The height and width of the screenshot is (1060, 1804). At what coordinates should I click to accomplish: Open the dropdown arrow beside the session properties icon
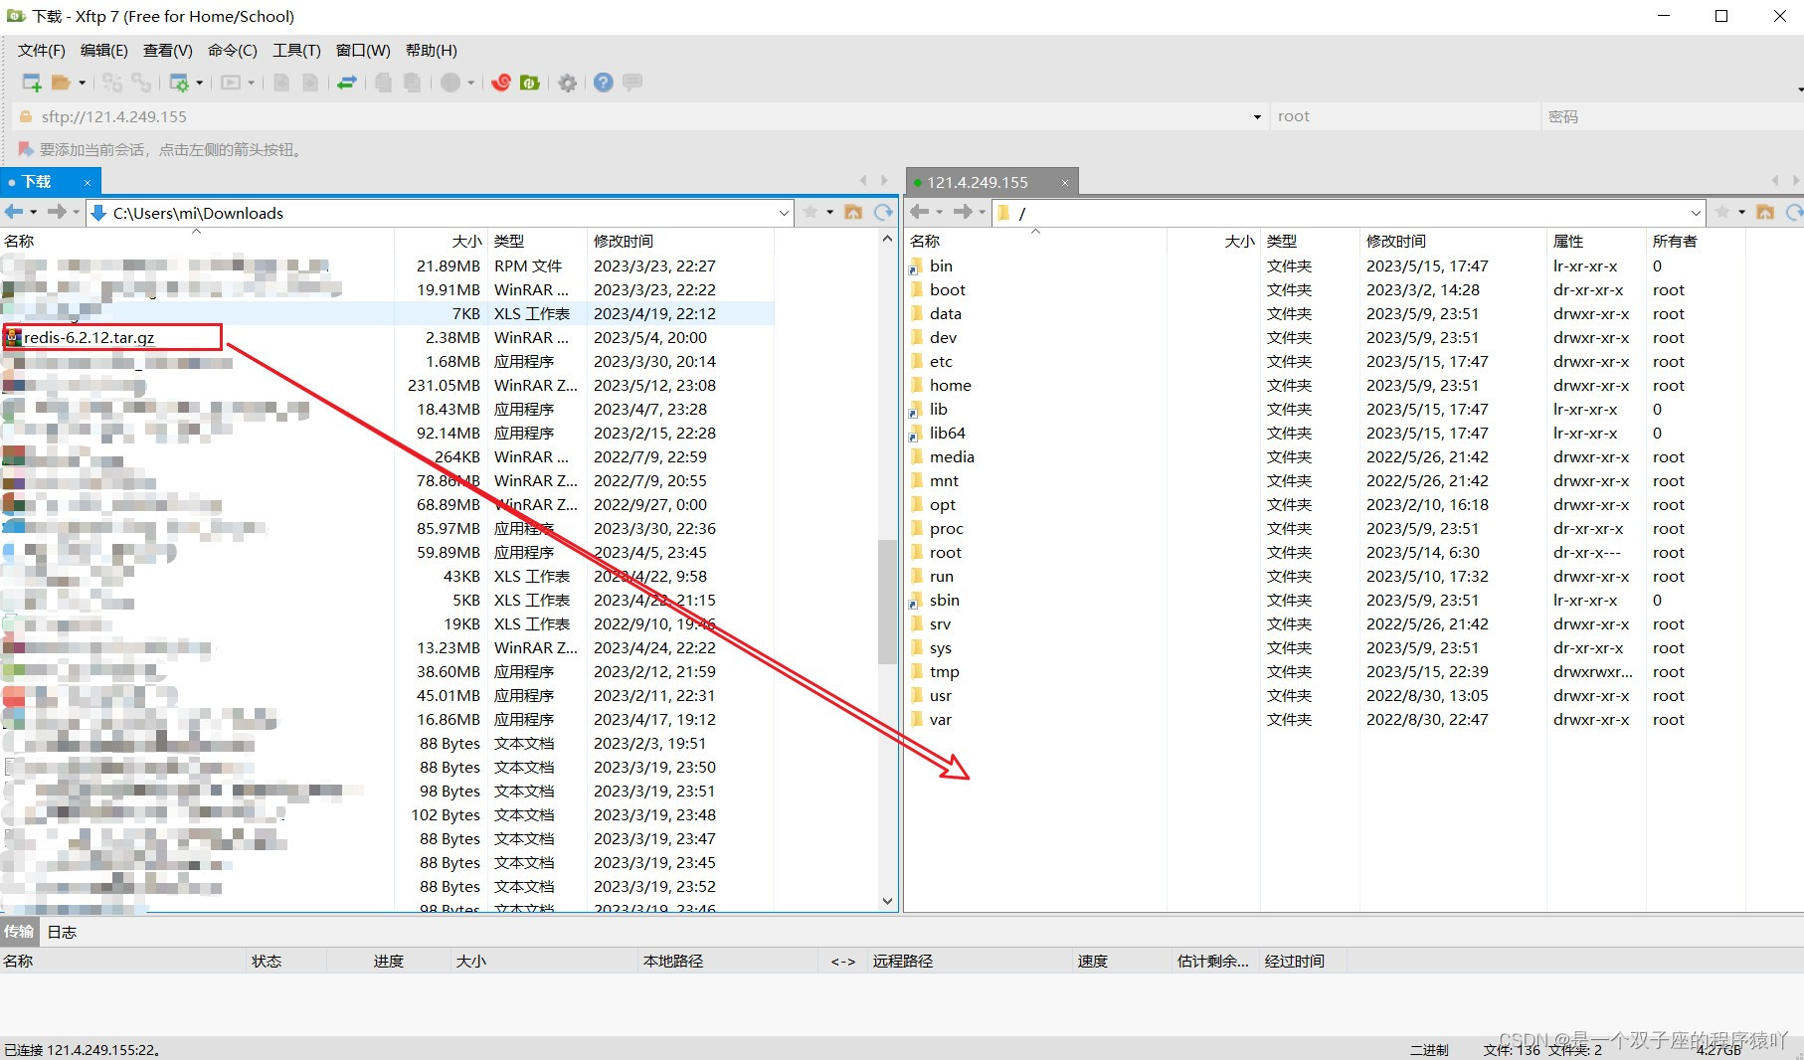tap(200, 83)
